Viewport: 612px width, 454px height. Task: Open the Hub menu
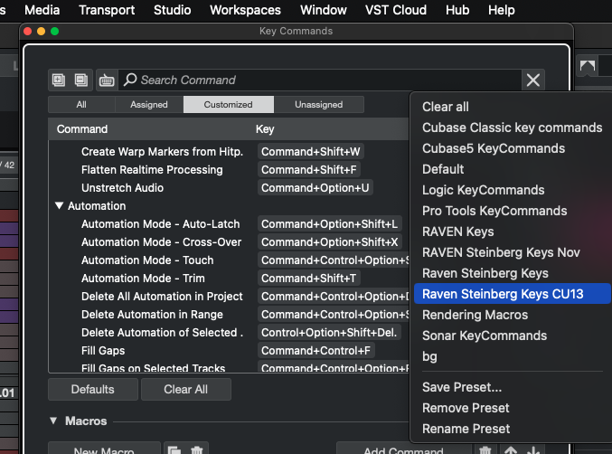[457, 10]
